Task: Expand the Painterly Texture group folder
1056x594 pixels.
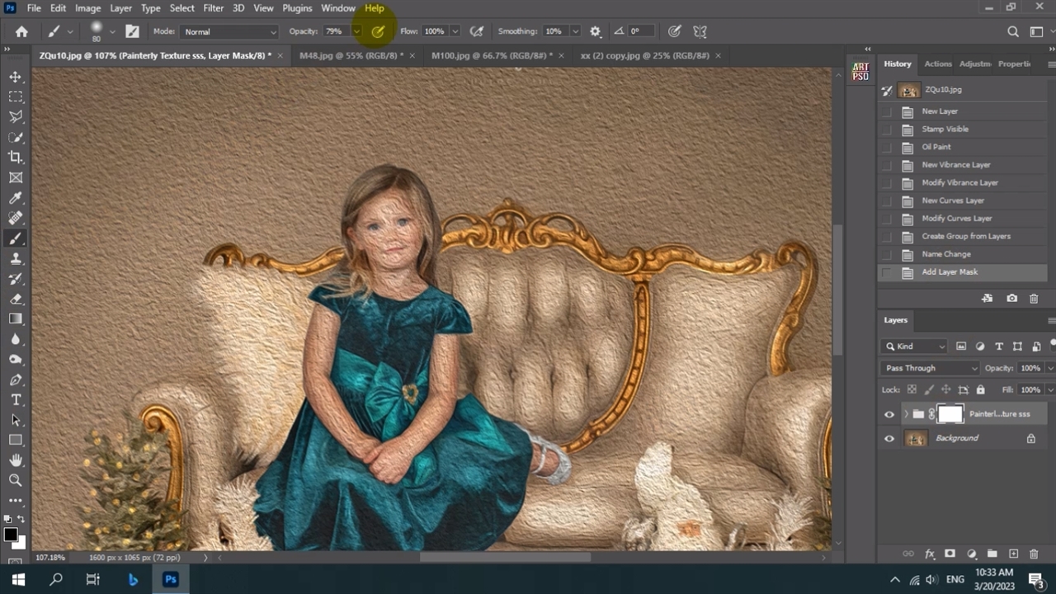Action: (906, 414)
